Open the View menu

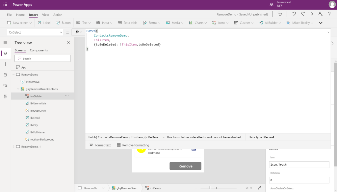(x=45, y=15)
